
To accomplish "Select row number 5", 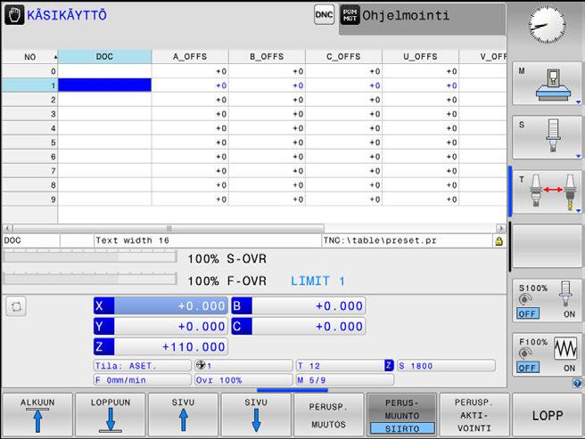I will coord(29,142).
